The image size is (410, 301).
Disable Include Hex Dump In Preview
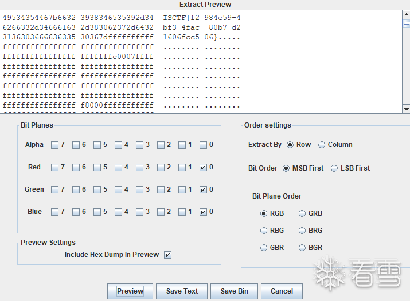pos(167,255)
